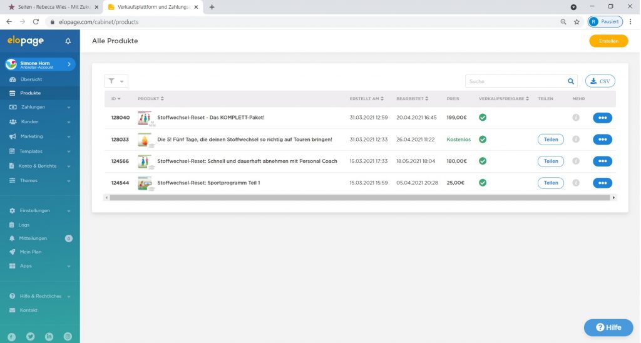This screenshot has height=343, width=641.
Task: Open the LinkedIn icon in sidebar footer
Action: [49, 336]
